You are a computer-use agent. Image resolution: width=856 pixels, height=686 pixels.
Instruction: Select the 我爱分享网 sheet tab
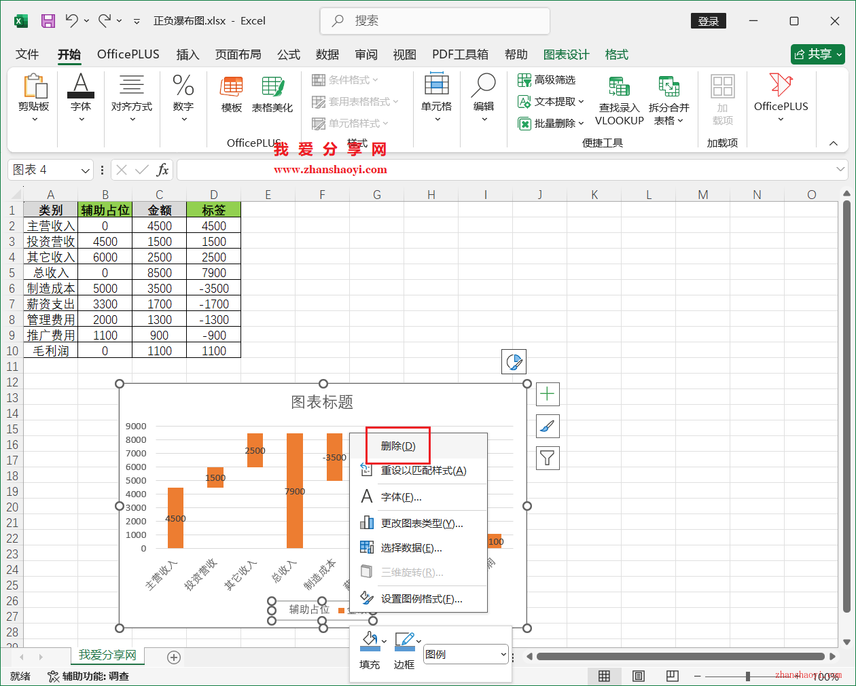pyautogui.click(x=107, y=657)
